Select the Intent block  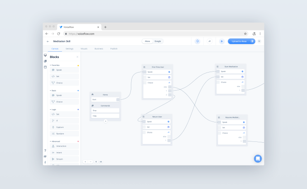point(64,153)
